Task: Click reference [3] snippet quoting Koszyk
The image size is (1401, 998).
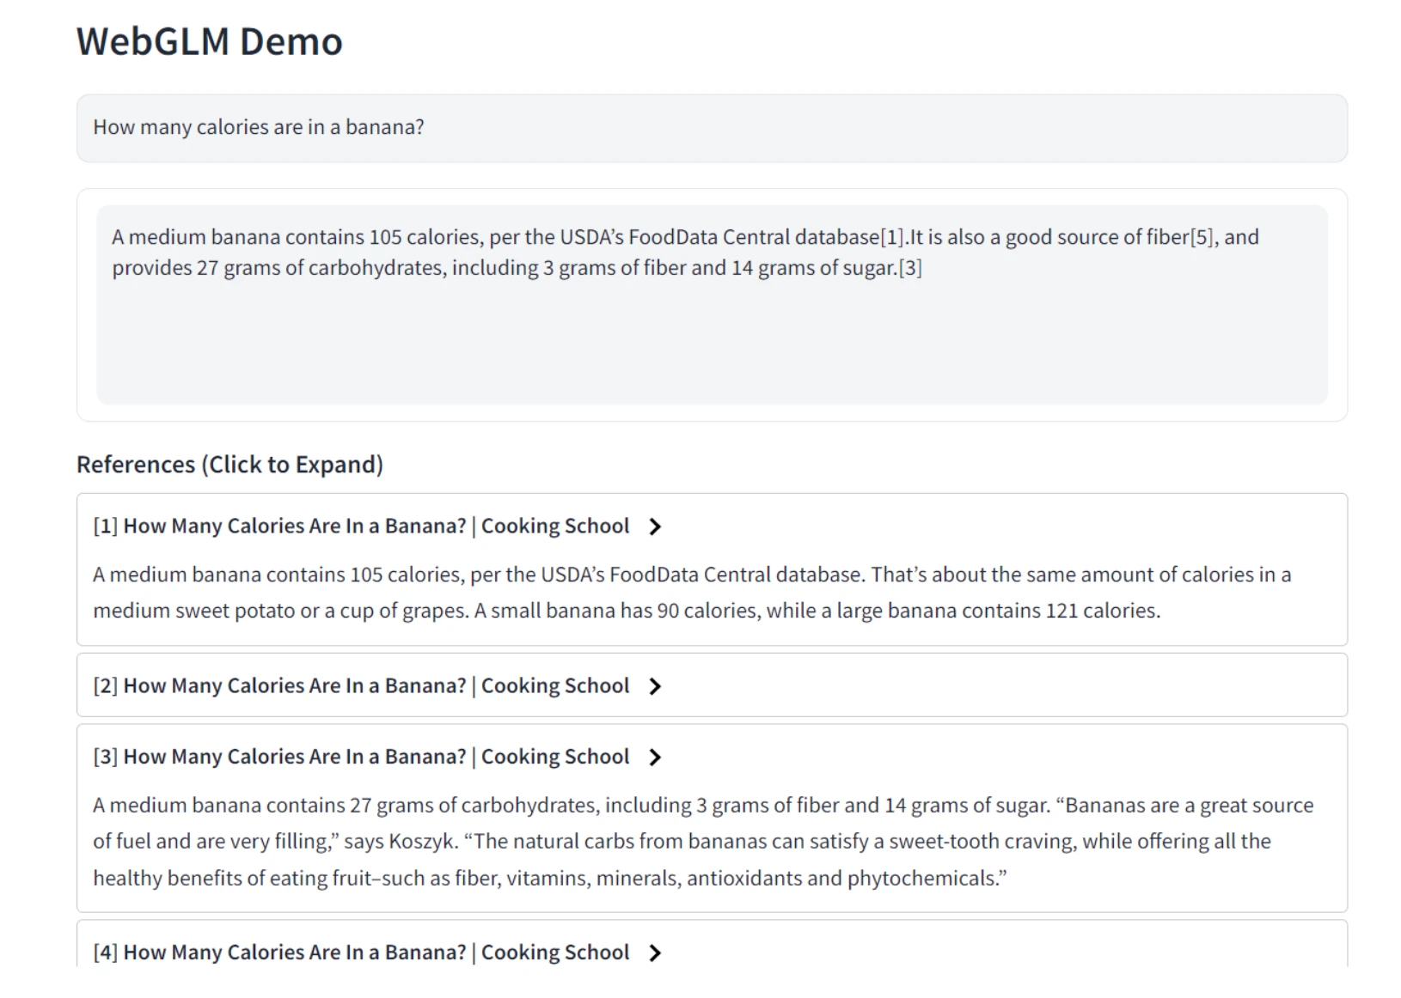Action: point(400,842)
